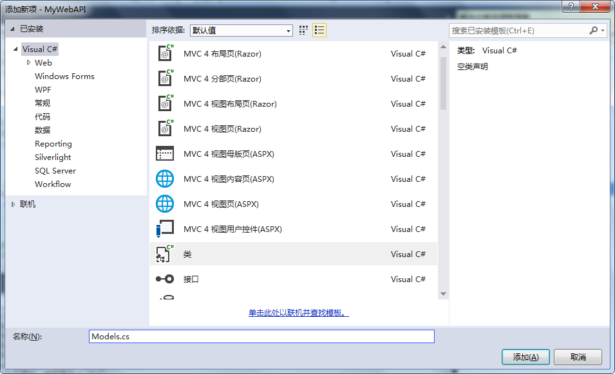Select the MVC 4 视图母版页(ASPX) template name

[229, 154]
